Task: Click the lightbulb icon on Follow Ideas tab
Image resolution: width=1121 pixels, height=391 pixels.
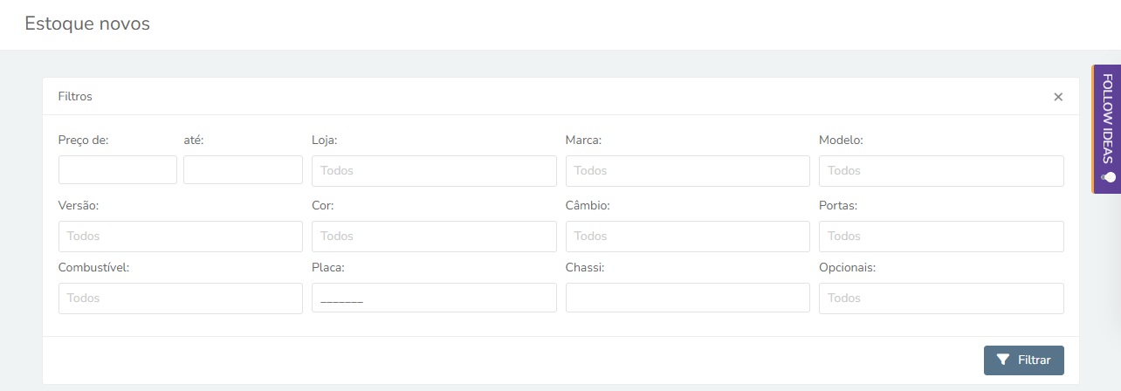Action: pyautogui.click(x=1108, y=176)
